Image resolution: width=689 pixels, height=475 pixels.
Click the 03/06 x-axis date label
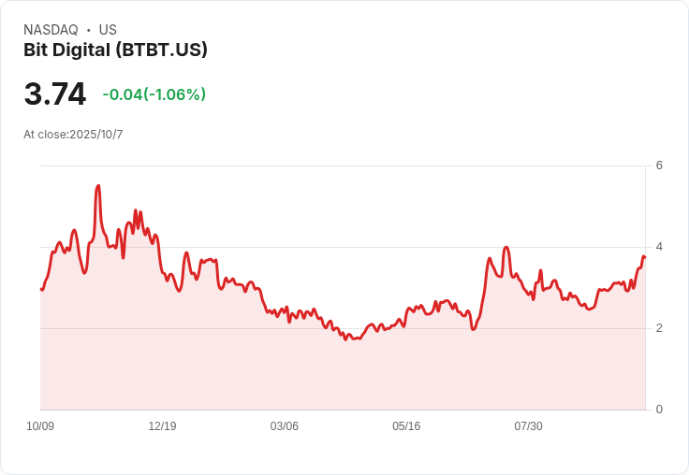pos(285,426)
